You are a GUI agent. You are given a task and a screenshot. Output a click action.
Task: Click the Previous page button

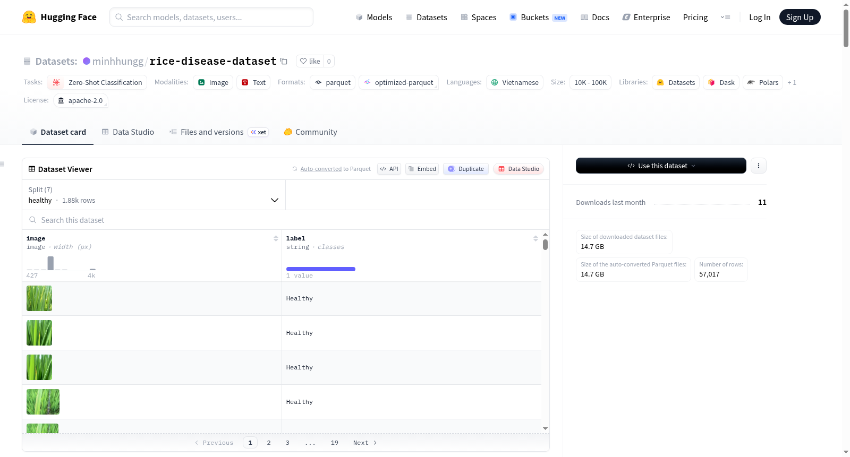(214, 443)
